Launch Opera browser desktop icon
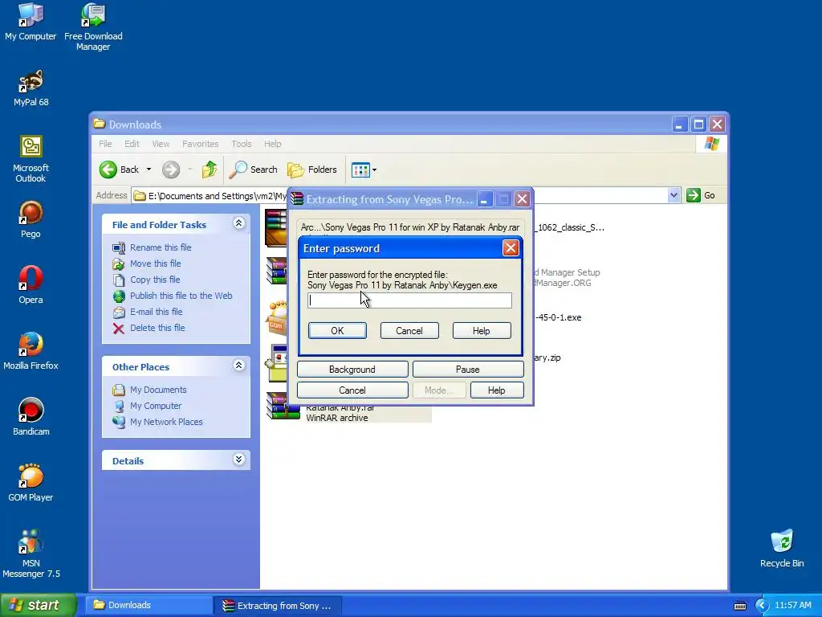This screenshot has height=617, width=822. coord(31,285)
